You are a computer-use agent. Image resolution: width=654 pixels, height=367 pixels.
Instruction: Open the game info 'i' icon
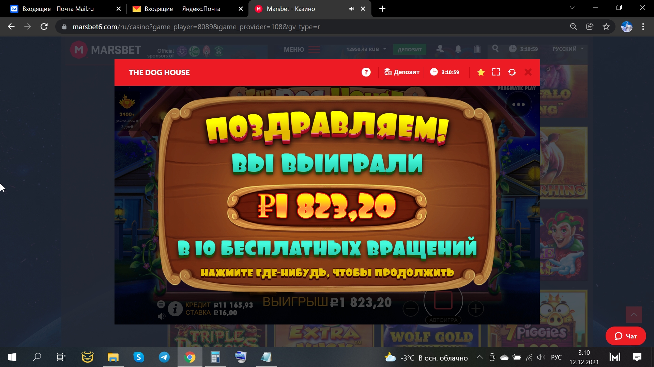pos(175,309)
